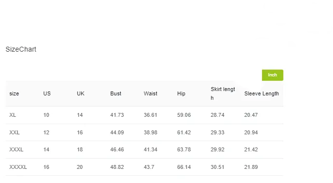
Task: Click the XXL waist value 38.98
Action: point(150,132)
